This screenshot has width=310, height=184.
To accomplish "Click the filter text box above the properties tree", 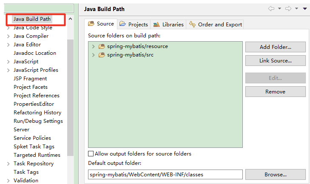I will (x=39, y=8).
